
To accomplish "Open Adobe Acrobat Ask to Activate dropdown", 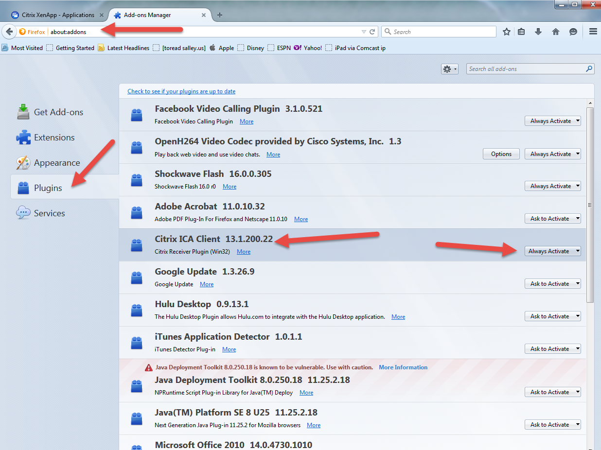I will (553, 219).
